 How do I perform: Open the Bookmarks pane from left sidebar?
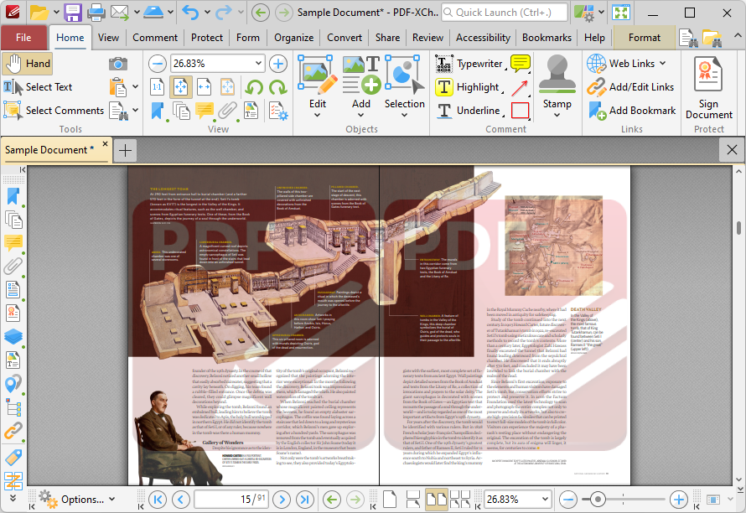pyautogui.click(x=13, y=196)
